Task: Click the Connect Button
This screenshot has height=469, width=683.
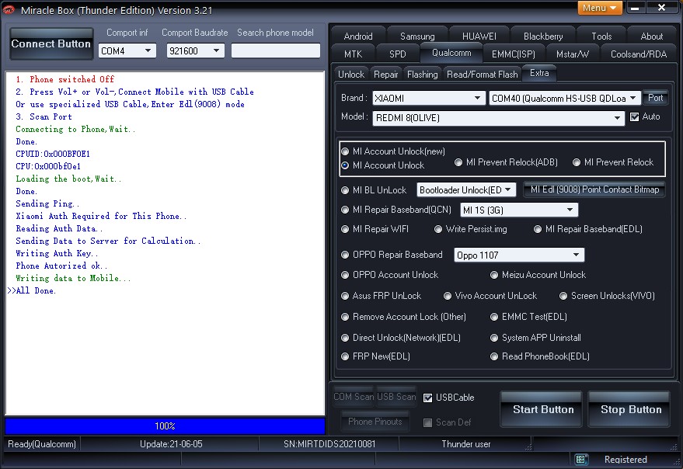Action: [x=51, y=43]
